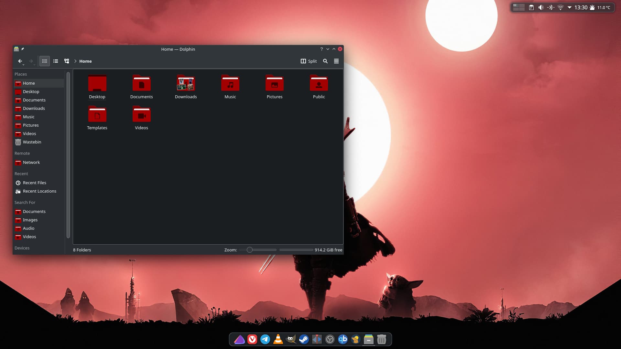Adjust the Zoom slider in the status bar
621x349 pixels.
(x=250, y=249)
